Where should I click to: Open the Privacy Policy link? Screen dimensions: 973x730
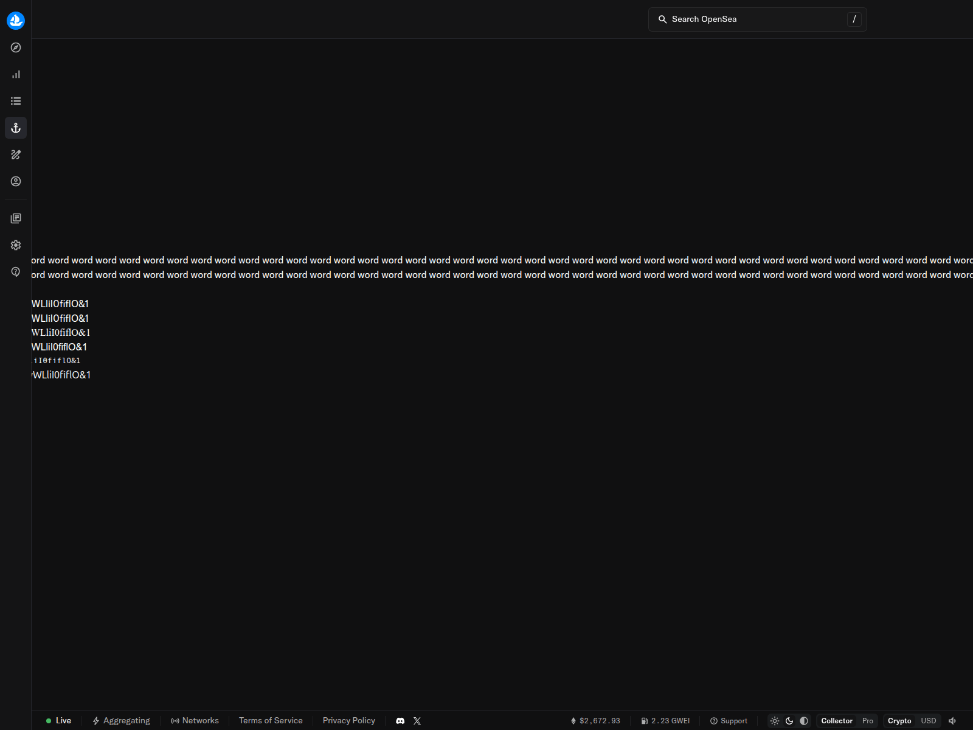348,721
